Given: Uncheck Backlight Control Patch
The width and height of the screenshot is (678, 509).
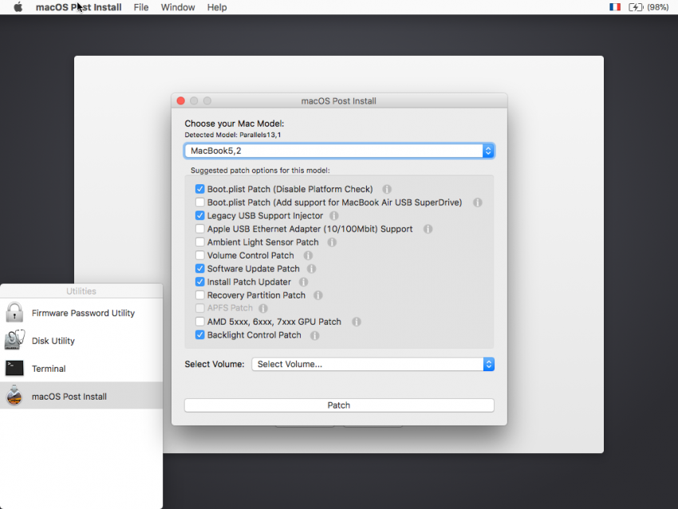Looking at the screenshot, I should (x=199, y=335).
